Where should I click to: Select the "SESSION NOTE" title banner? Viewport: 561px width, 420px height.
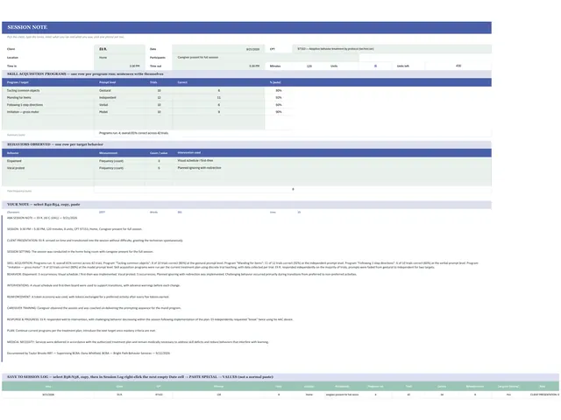(x=246, y=27)
